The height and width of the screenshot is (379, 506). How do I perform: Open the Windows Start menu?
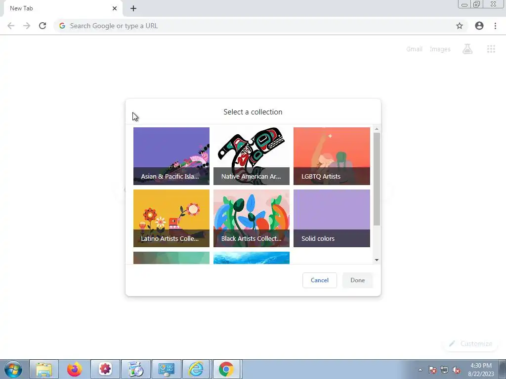(x=13, y=369)
